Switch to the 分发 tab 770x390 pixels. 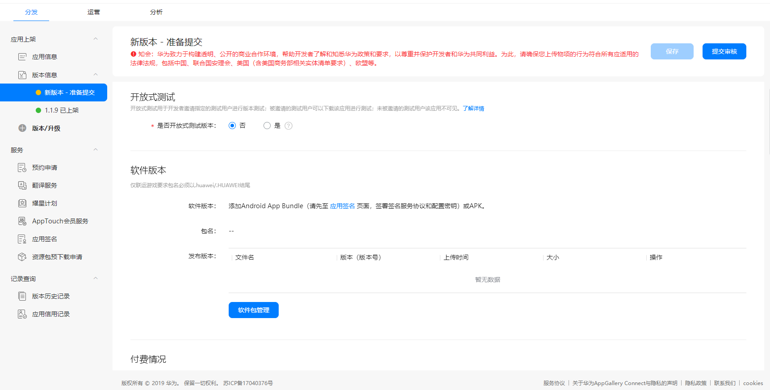(x=31, y=12)
